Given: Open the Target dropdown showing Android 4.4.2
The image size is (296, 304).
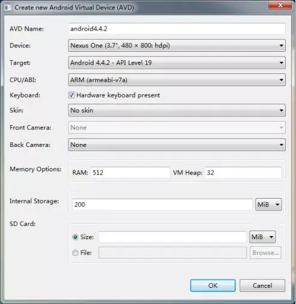Looking at the screenshot, I should click(x=177, y=63).
